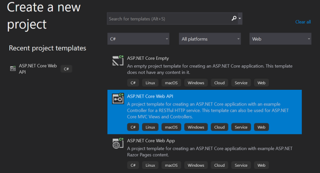This screenshot has height=173, width=320.
Task: Open search options arrow beside magnifier
Action: tap(240, 19)
